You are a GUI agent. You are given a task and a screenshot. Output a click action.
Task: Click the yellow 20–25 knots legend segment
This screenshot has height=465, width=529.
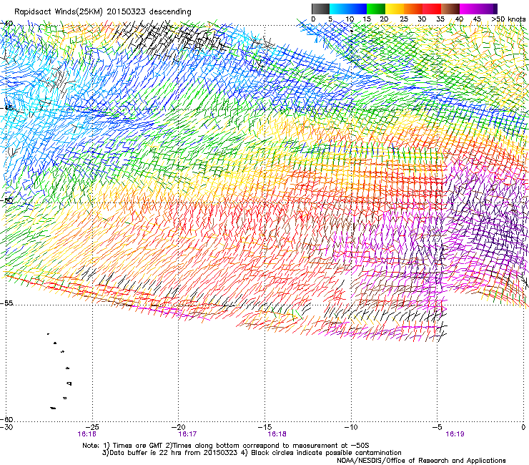(395, 9)
